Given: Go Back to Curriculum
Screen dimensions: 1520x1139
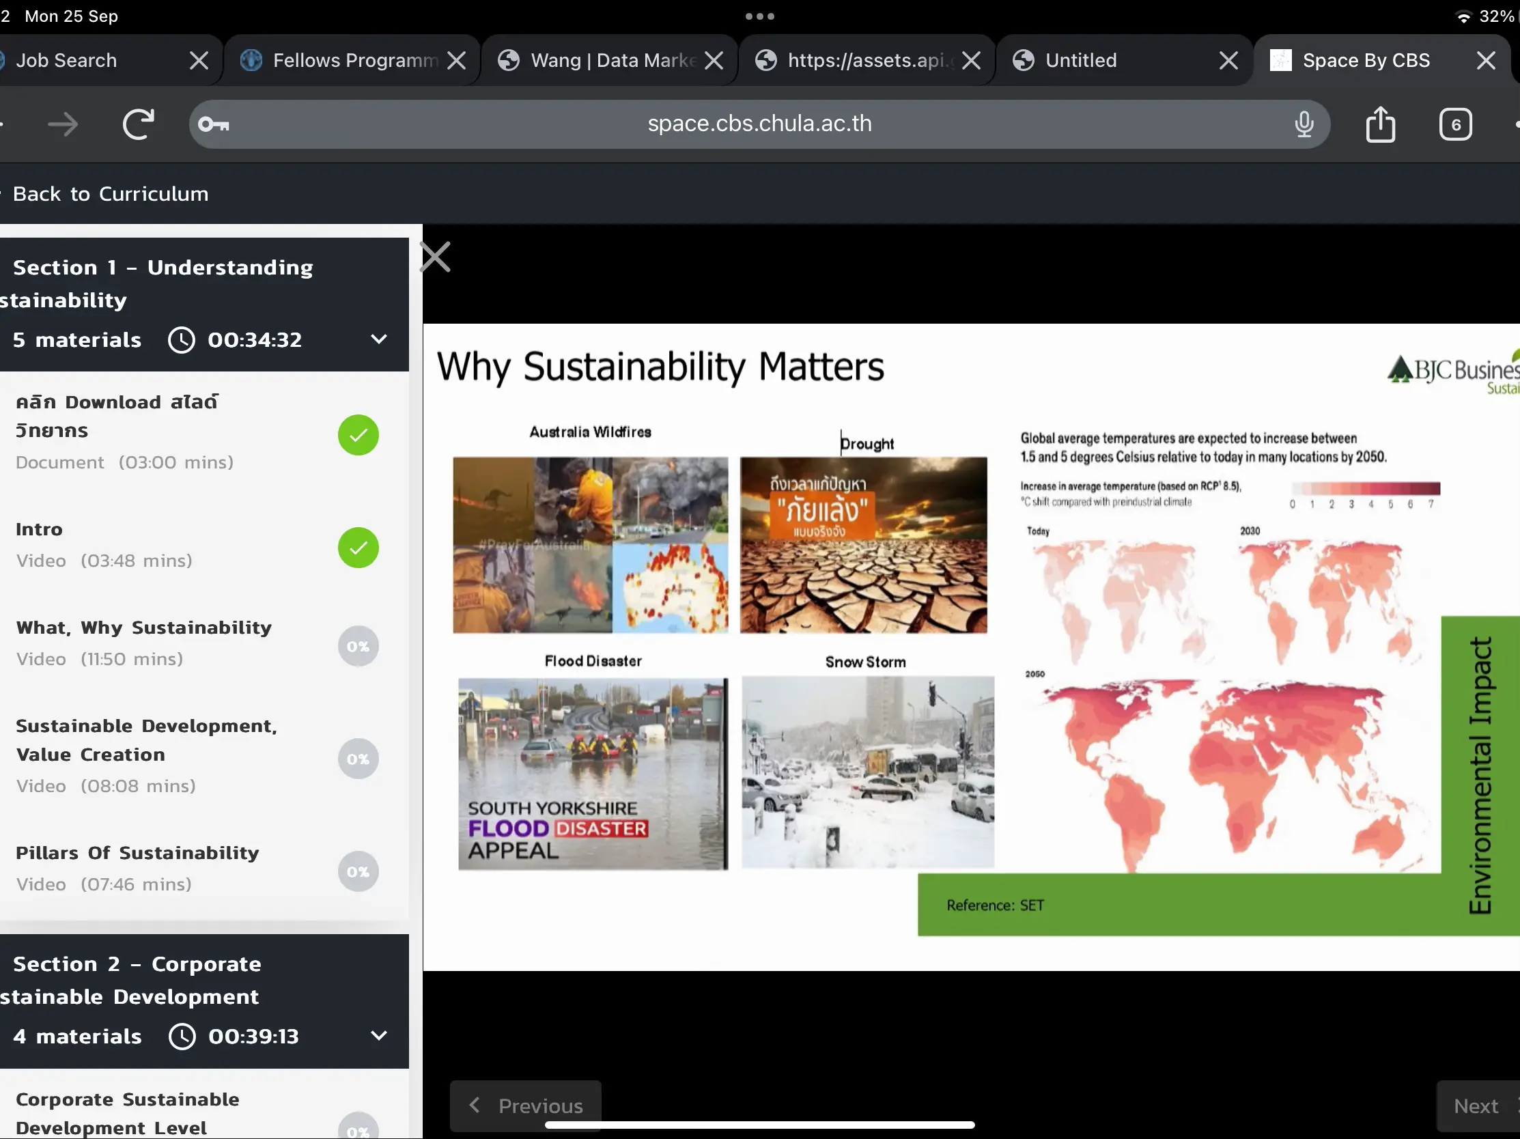Looking at the screenshot, I should 110,194.
